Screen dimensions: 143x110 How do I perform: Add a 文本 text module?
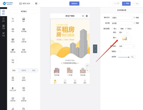13,20
